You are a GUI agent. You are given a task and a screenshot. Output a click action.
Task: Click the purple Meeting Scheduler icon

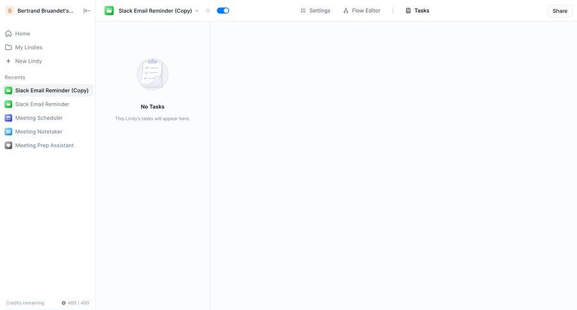tap(8, 118)
